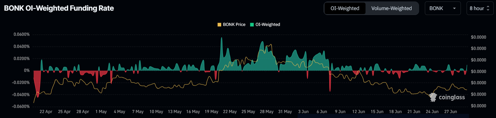This screenshot has height=118, width=496.
Task: Open the BONK symbol dropdown
Action: pos(442,8)
